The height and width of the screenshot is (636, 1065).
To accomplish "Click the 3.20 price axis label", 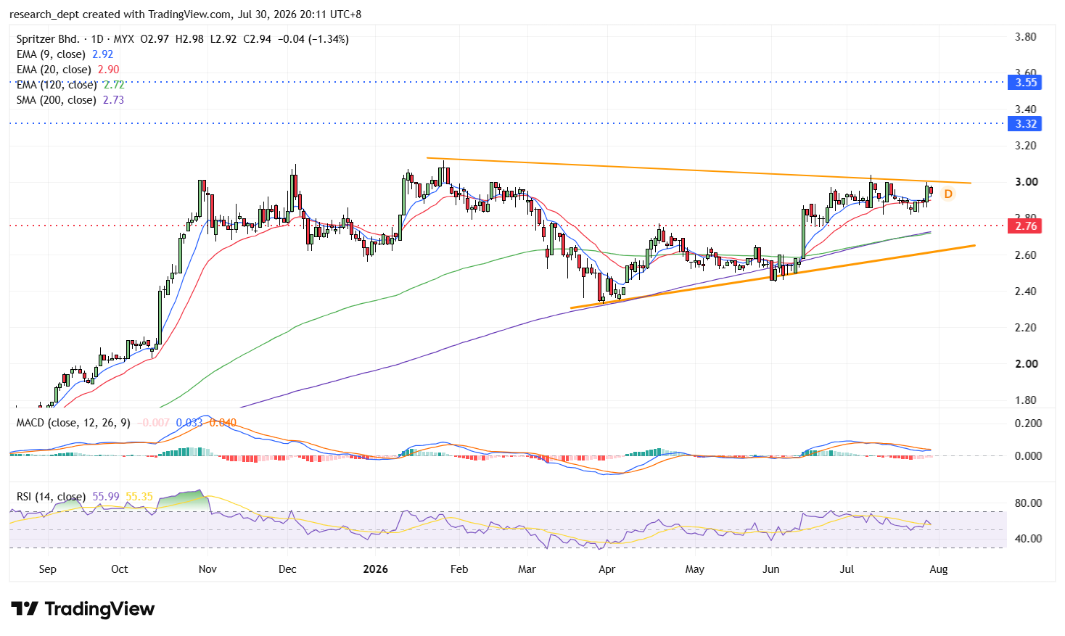I will click(x=1025, y=146).
